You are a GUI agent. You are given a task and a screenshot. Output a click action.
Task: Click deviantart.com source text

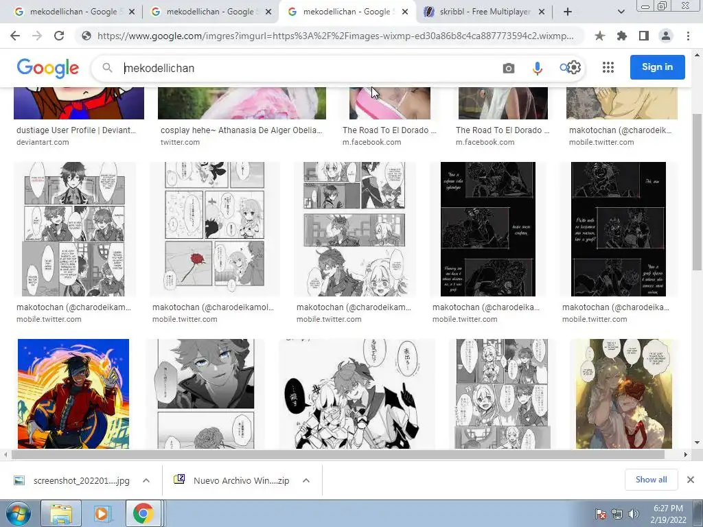point(43,142)
